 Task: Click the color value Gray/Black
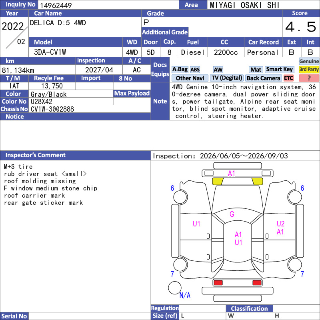coord(48,94)
